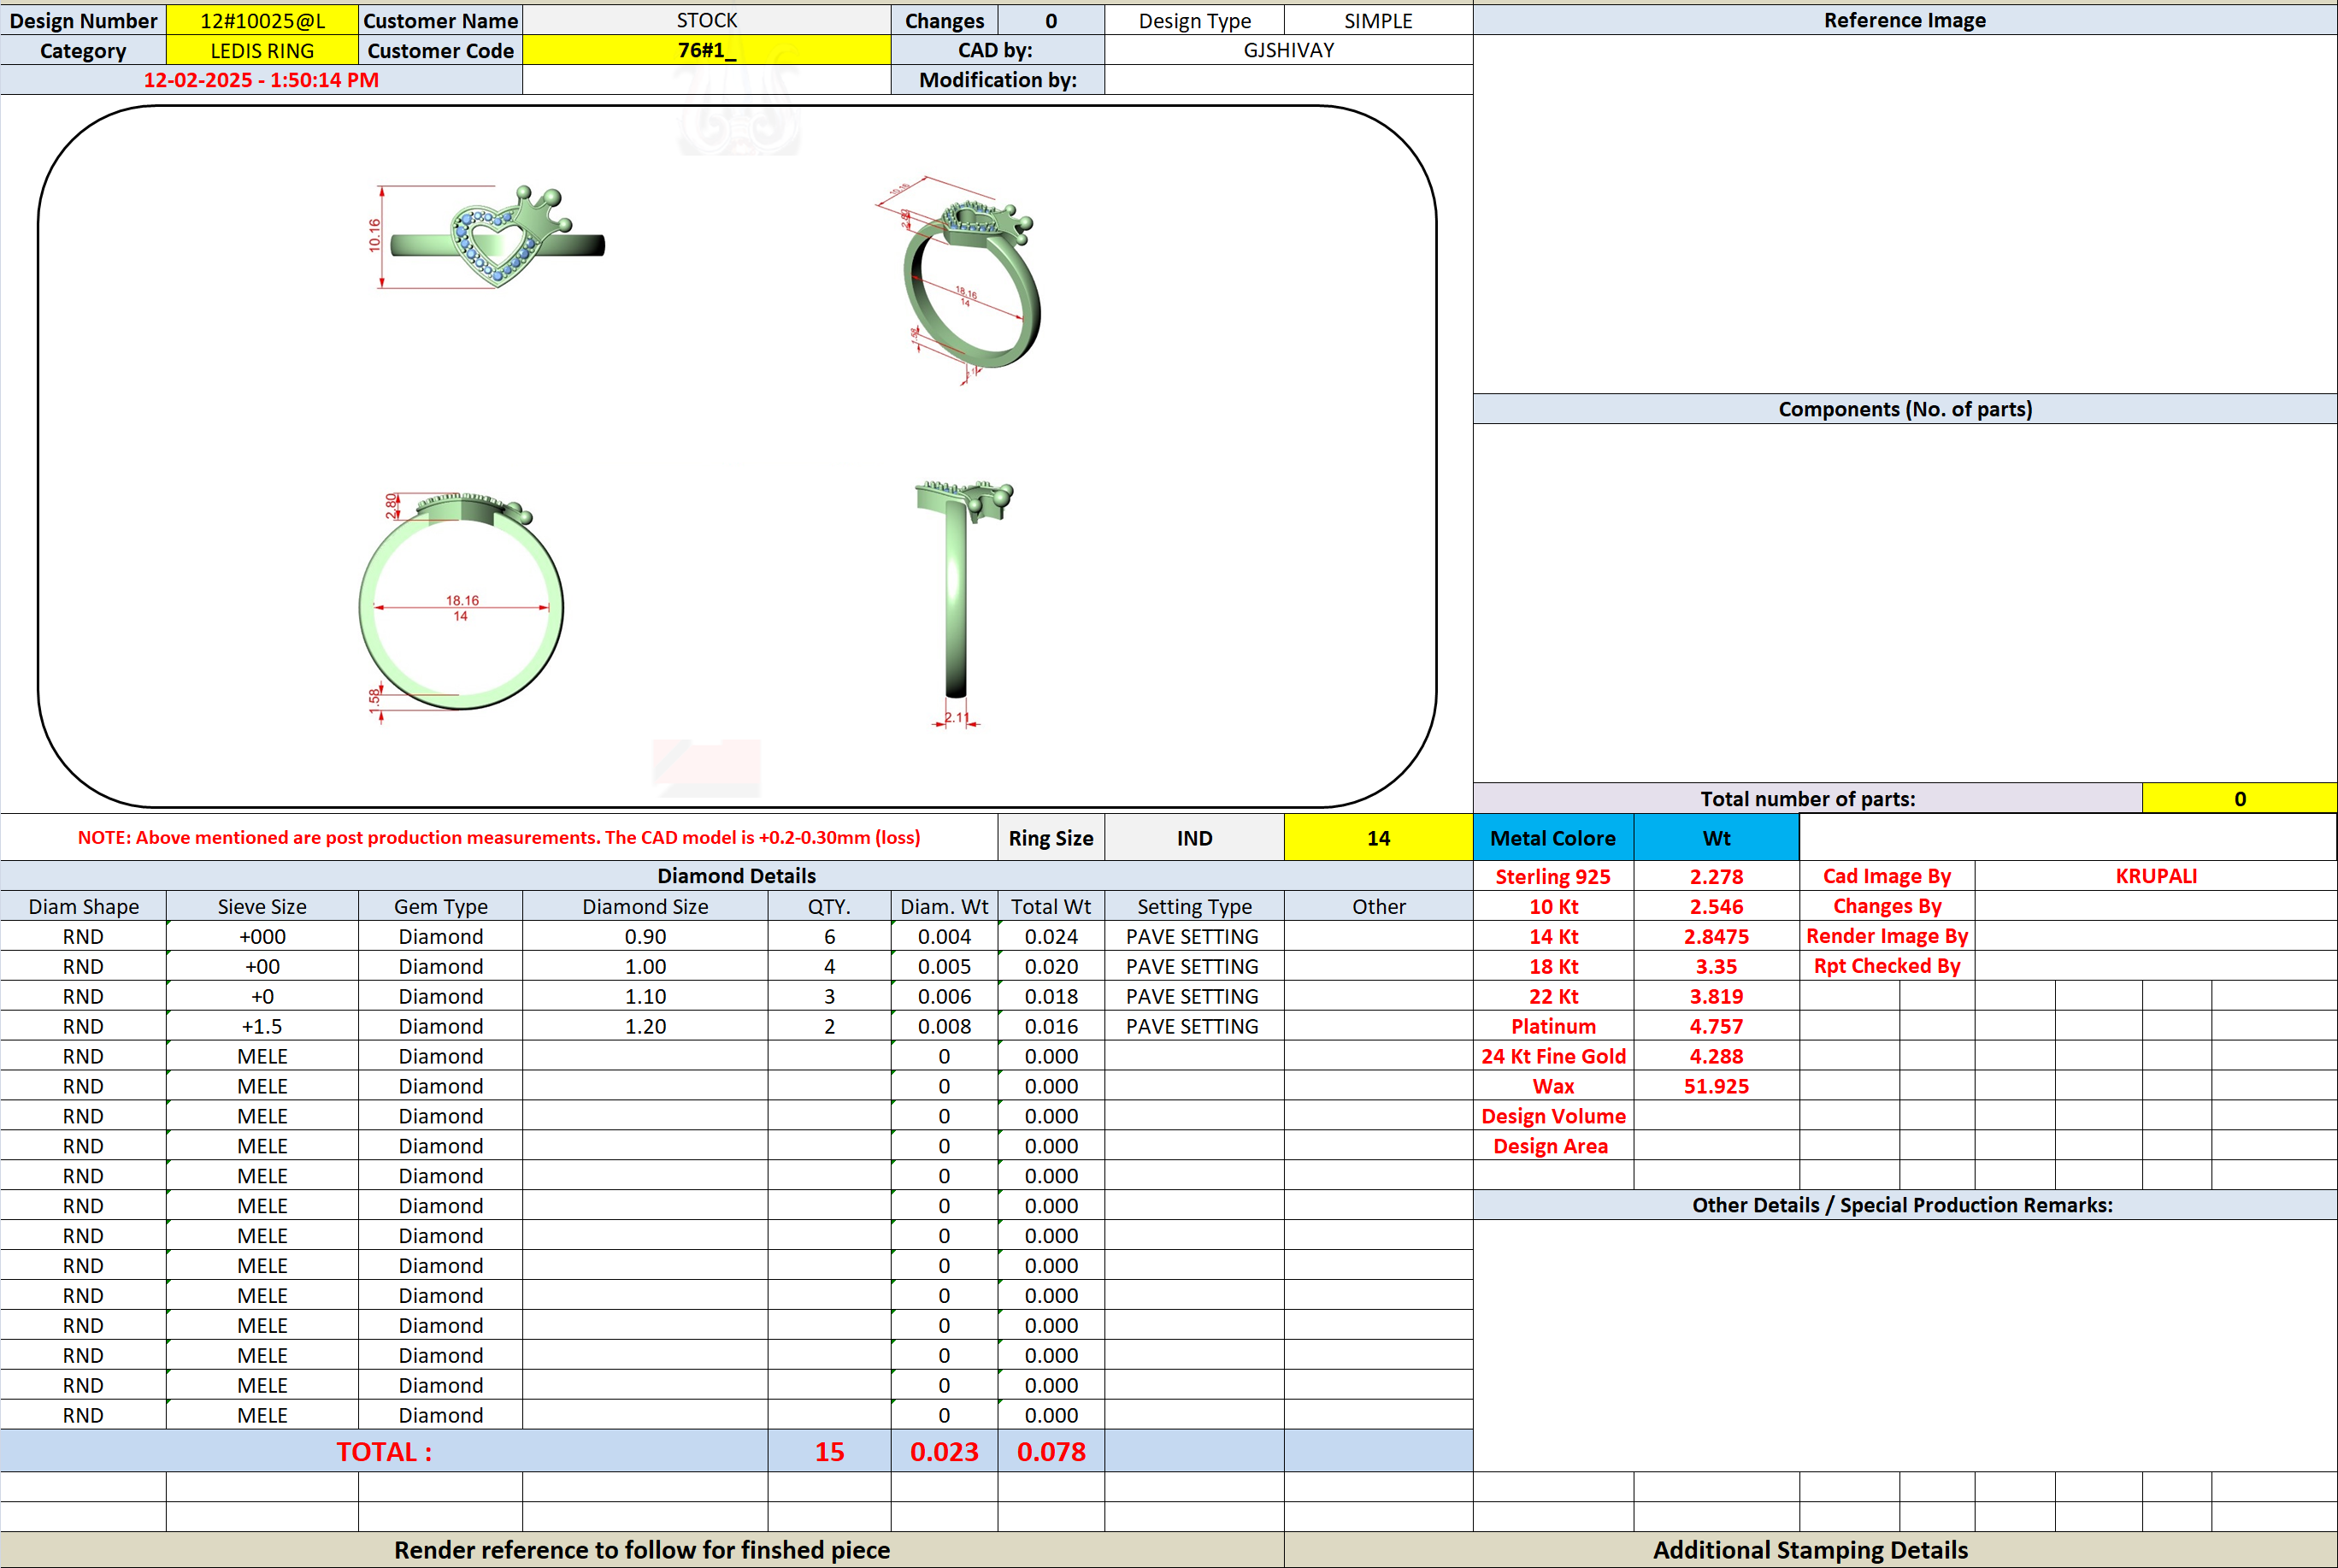
Task: Click the total Diam. Wt 0.023 cell
Action: click(x=944, y=1451)
